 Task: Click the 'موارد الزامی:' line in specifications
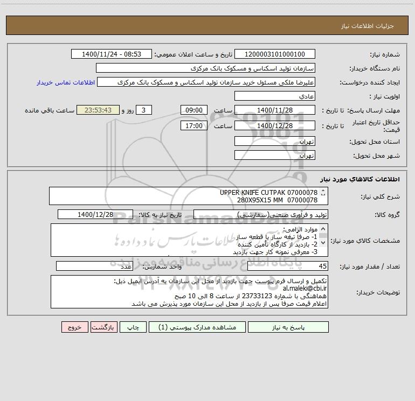click(300, 229)
